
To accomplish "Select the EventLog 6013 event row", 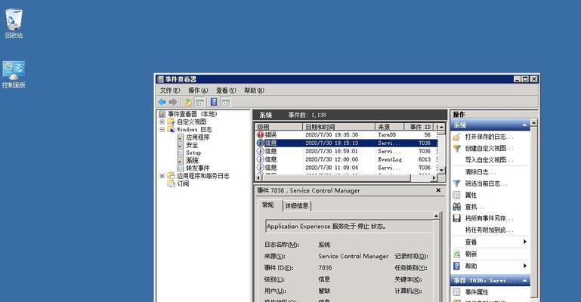I will pos(347,159).
